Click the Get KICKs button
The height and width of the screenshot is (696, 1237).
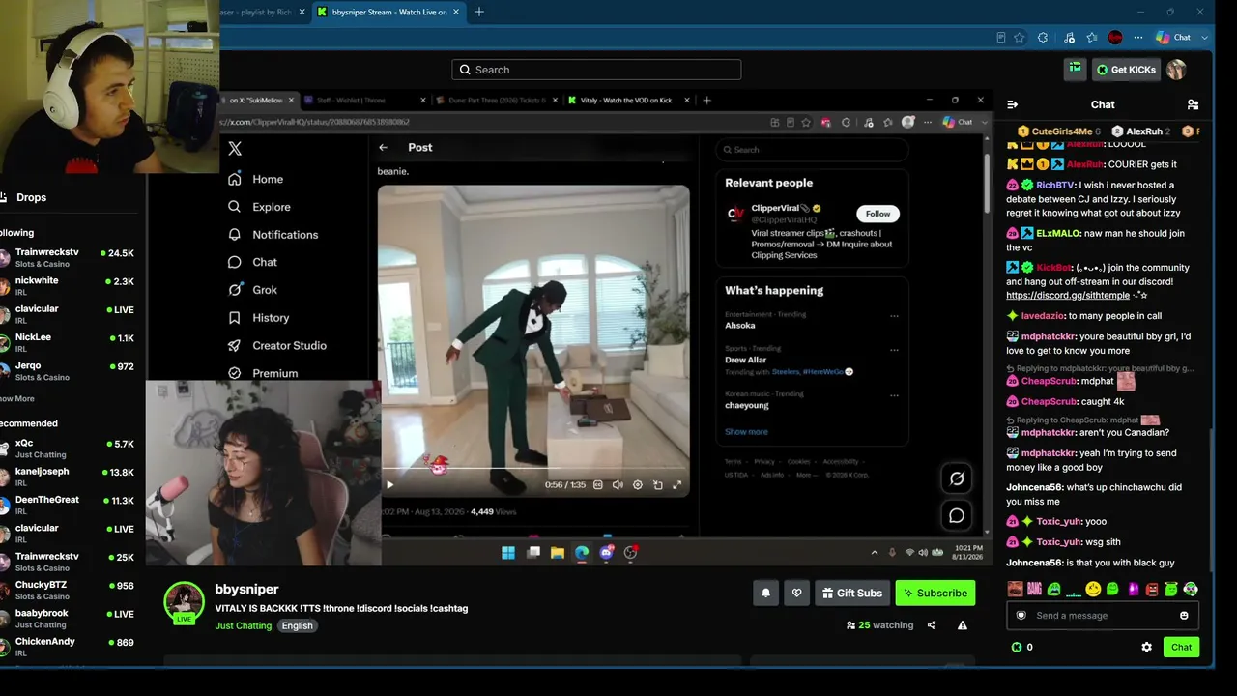(1126, 70)
